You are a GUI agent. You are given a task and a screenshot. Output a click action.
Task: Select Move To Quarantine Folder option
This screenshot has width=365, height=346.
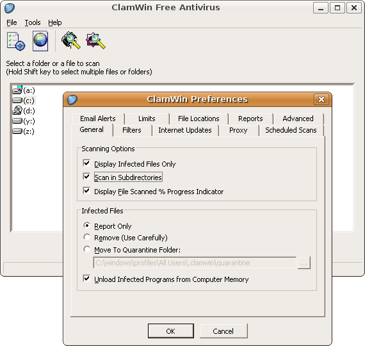(x=87, y=249)
